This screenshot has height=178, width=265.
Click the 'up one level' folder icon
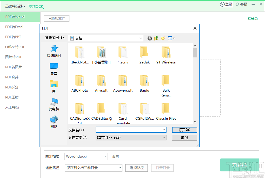[x=156, y=38]
